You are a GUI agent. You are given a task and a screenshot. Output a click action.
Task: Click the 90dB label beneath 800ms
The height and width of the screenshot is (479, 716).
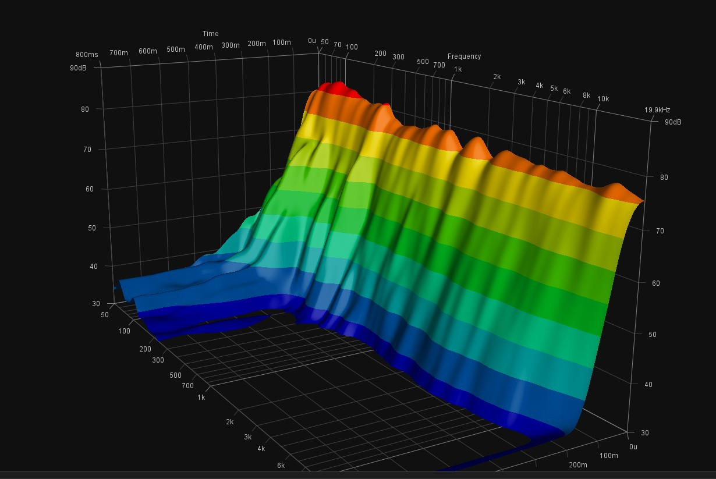click(x=78, y=68)
